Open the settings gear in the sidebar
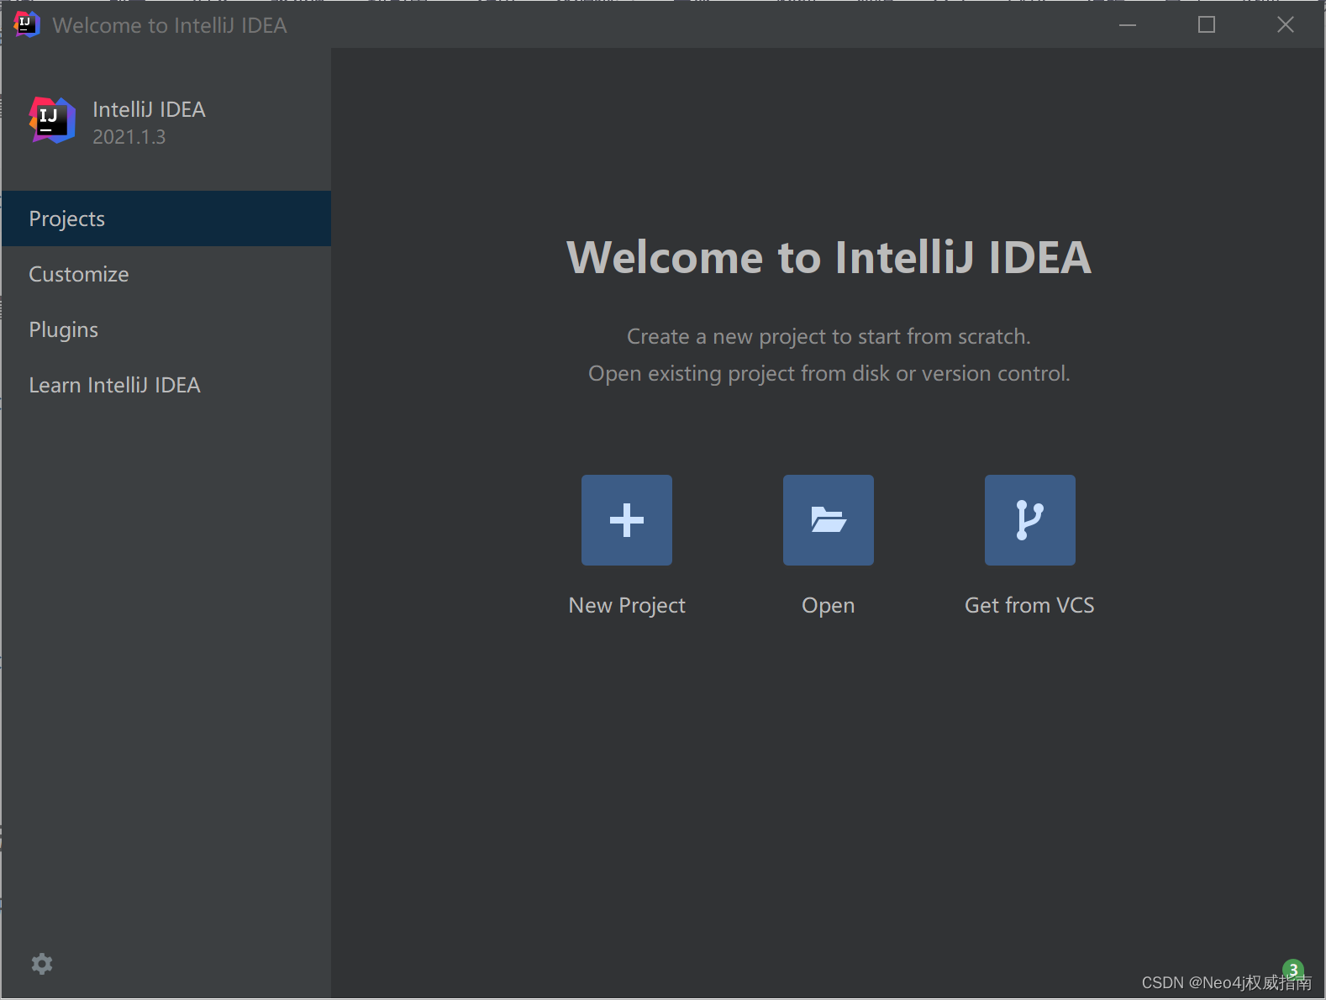 coord(42,964)
